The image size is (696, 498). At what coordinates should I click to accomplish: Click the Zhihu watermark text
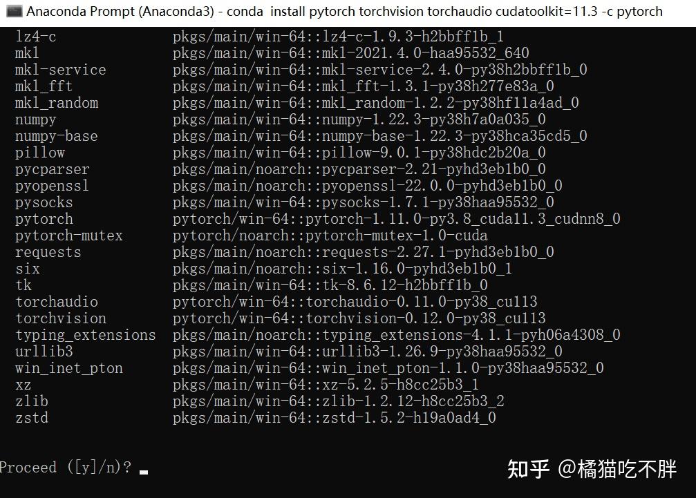(x=592, y=469)
